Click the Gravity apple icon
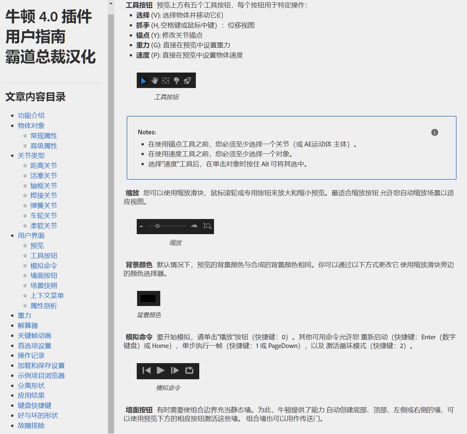 coord(176,81)
